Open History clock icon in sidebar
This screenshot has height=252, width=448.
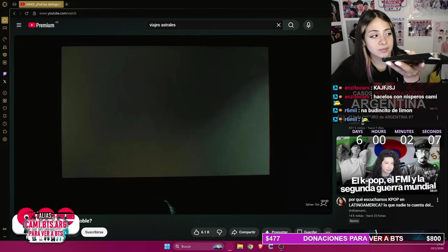point(5,124)
